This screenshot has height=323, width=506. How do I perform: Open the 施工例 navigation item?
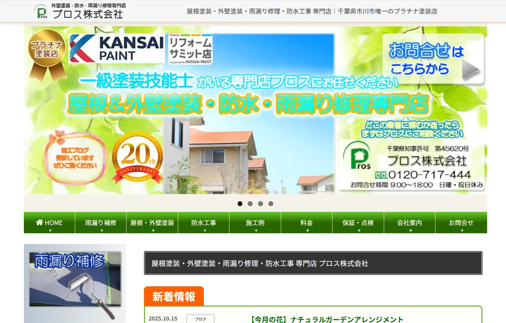click(255, 223)
